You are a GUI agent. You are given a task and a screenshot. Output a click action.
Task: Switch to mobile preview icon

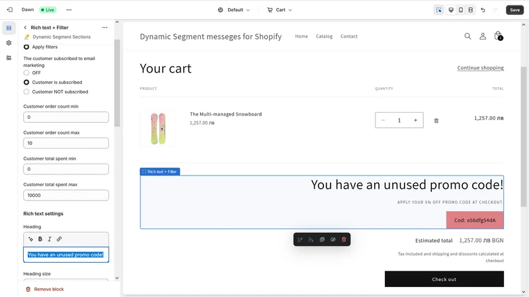pyautogui.click(x=460, y=10)
